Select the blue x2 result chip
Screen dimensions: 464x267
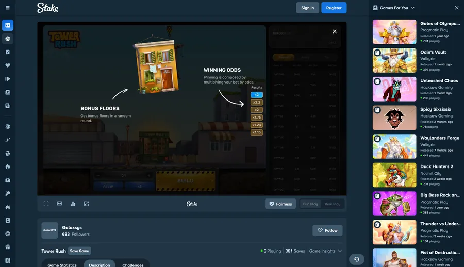click(257, 95)
